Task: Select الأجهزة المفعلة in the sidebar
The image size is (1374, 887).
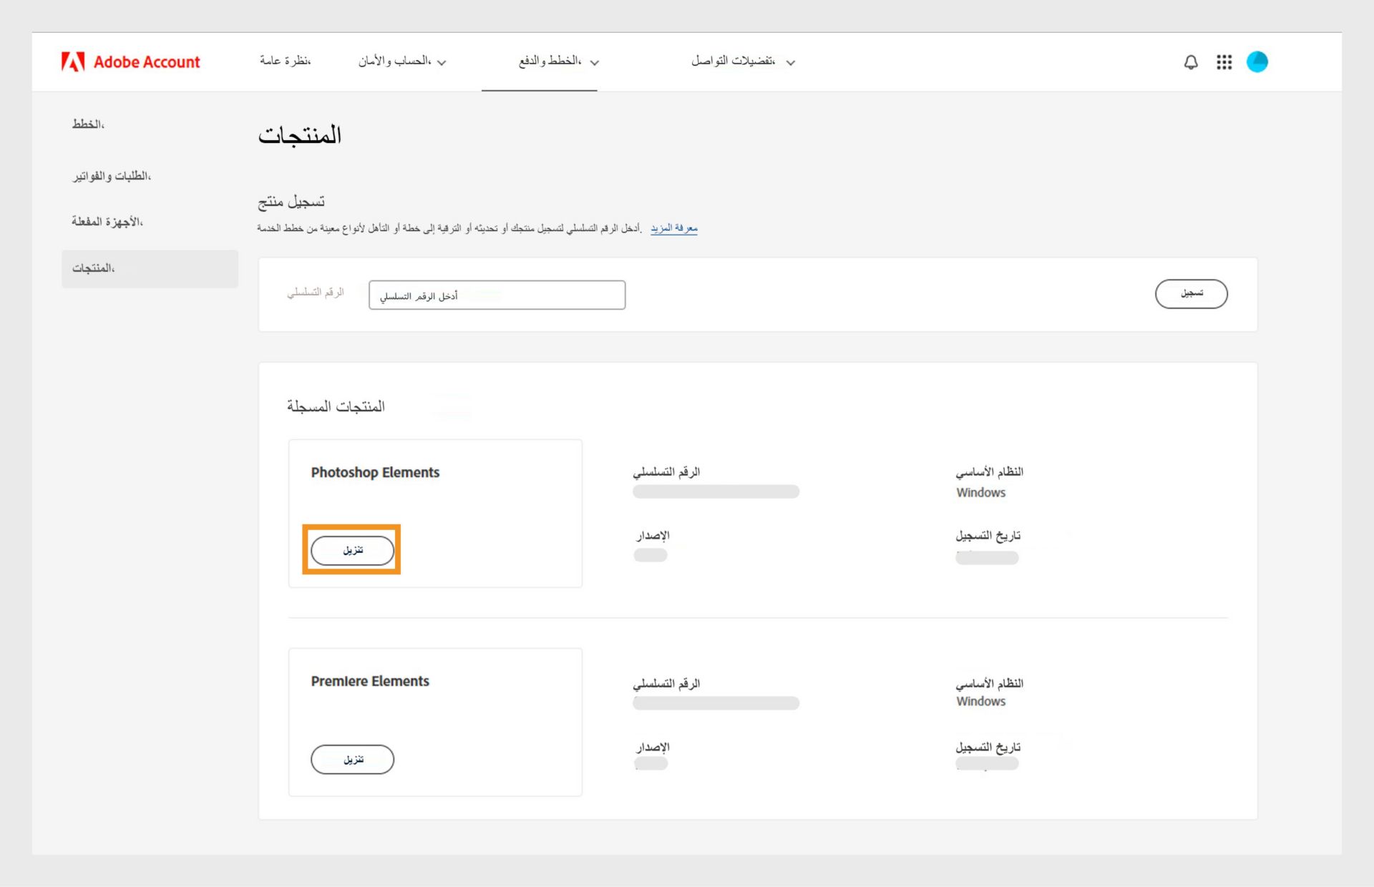Action: 107,222
